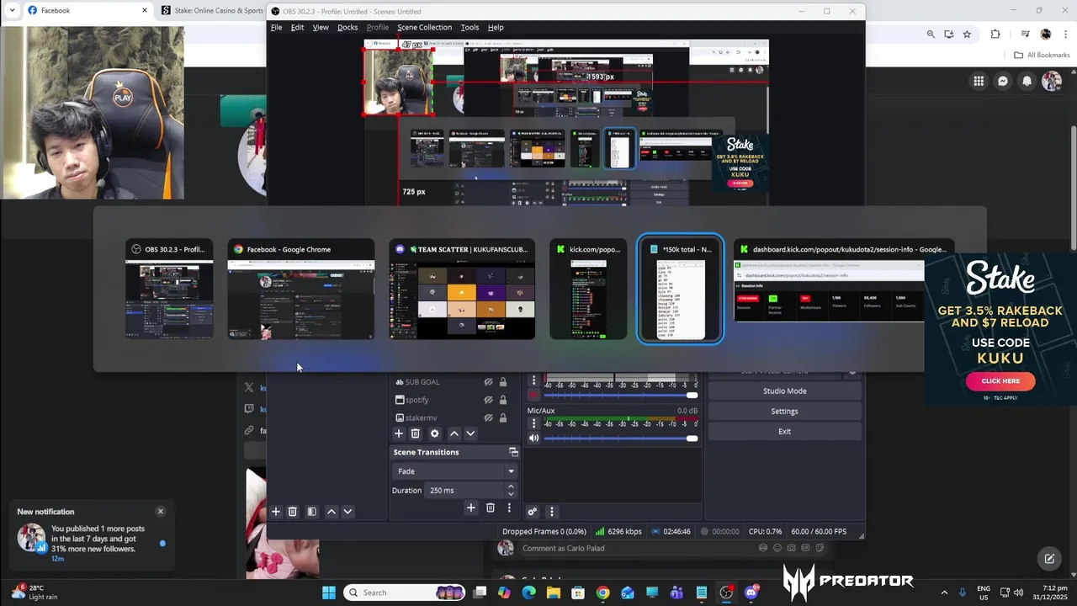The width and height of the screenshot is (1077, 606).
Task: Open Google Chrome icon in taskbar
Action: point(602,593)
